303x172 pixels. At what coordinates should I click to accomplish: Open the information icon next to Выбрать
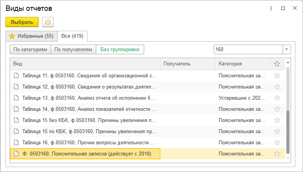48,22
